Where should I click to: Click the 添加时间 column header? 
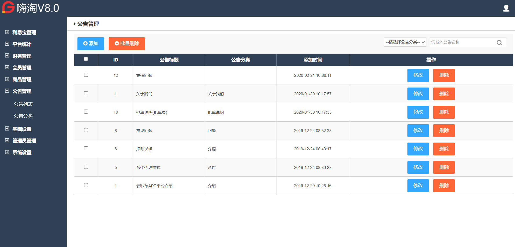313,60
